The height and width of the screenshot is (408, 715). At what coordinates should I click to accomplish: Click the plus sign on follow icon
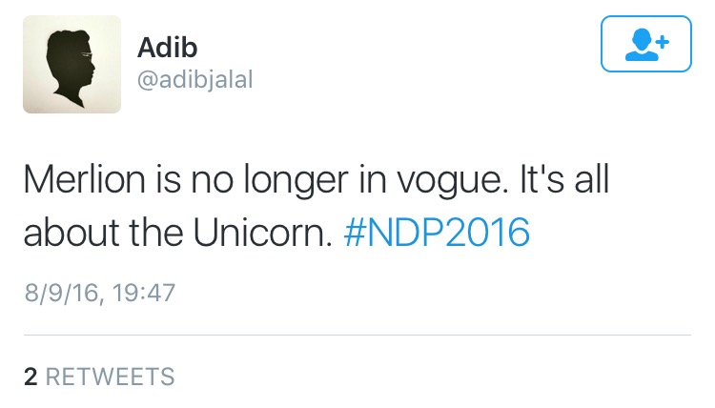point(663,40)
